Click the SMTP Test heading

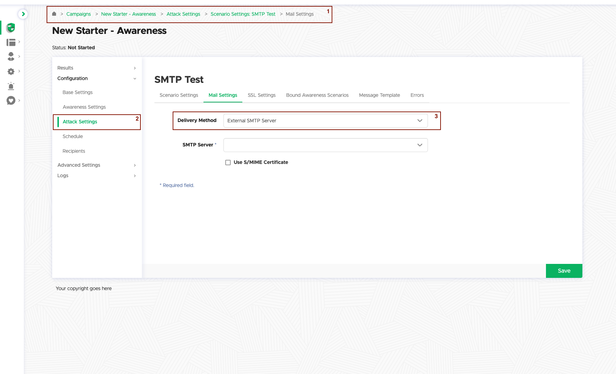(179, 80)
